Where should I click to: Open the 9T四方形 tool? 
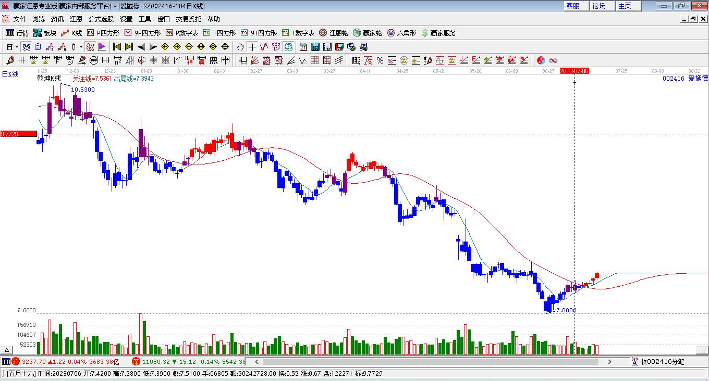tap(259, 33)
